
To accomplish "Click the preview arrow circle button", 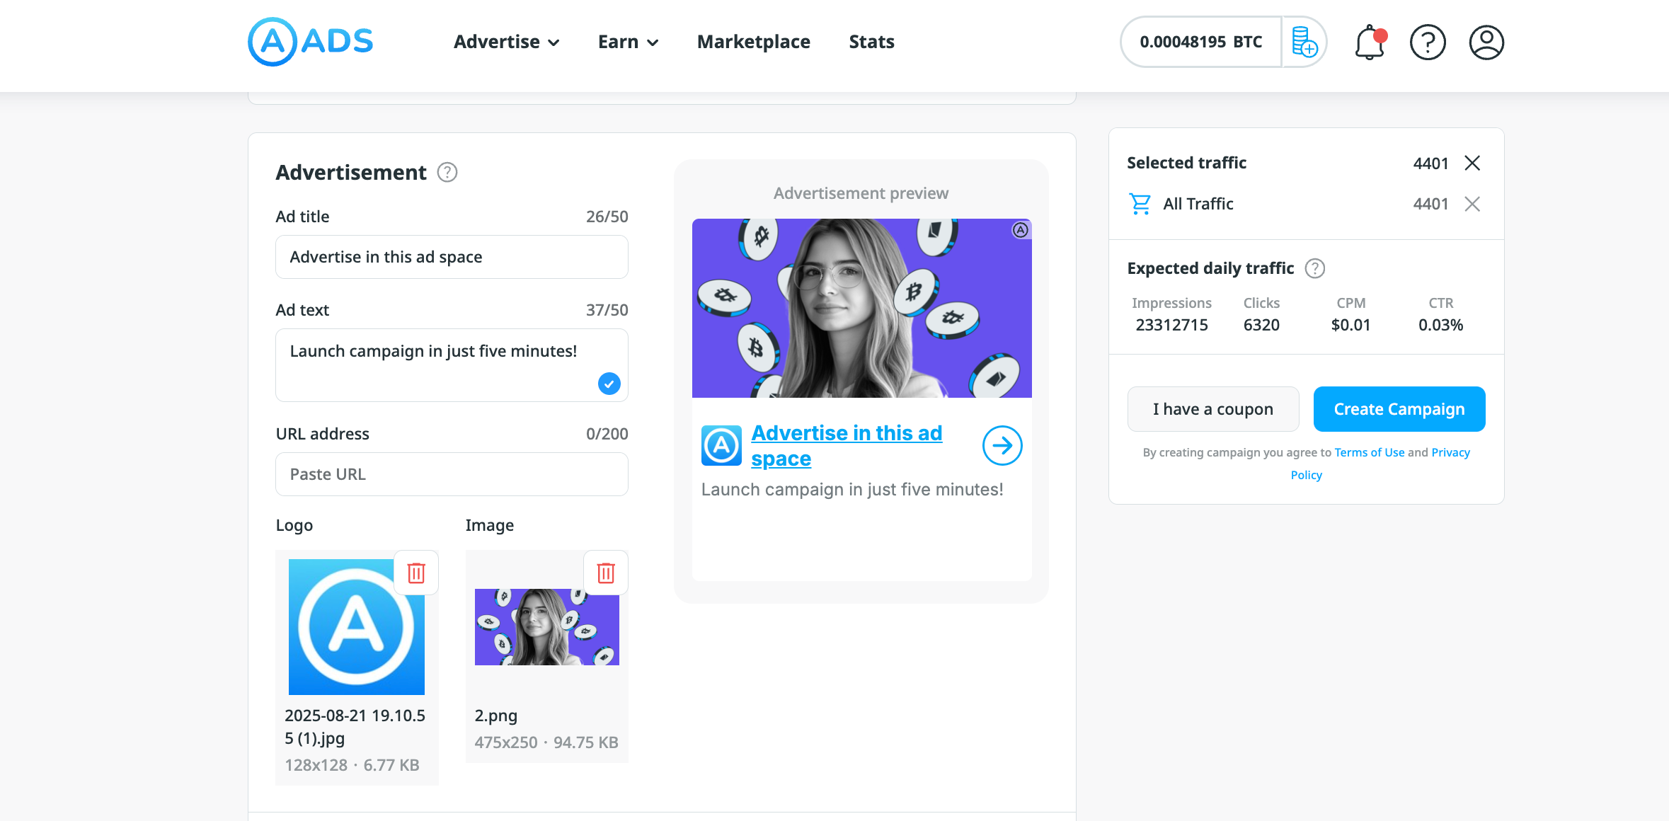I will pos(1002,445).
